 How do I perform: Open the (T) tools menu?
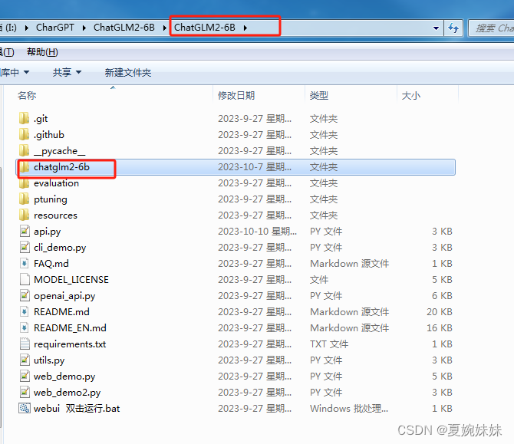7,52
